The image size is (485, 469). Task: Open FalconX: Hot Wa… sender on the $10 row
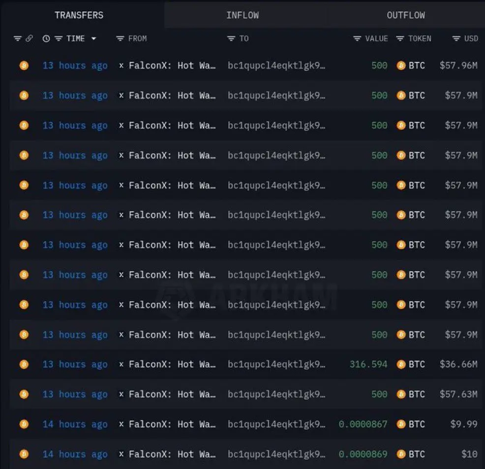pos(172,454)
